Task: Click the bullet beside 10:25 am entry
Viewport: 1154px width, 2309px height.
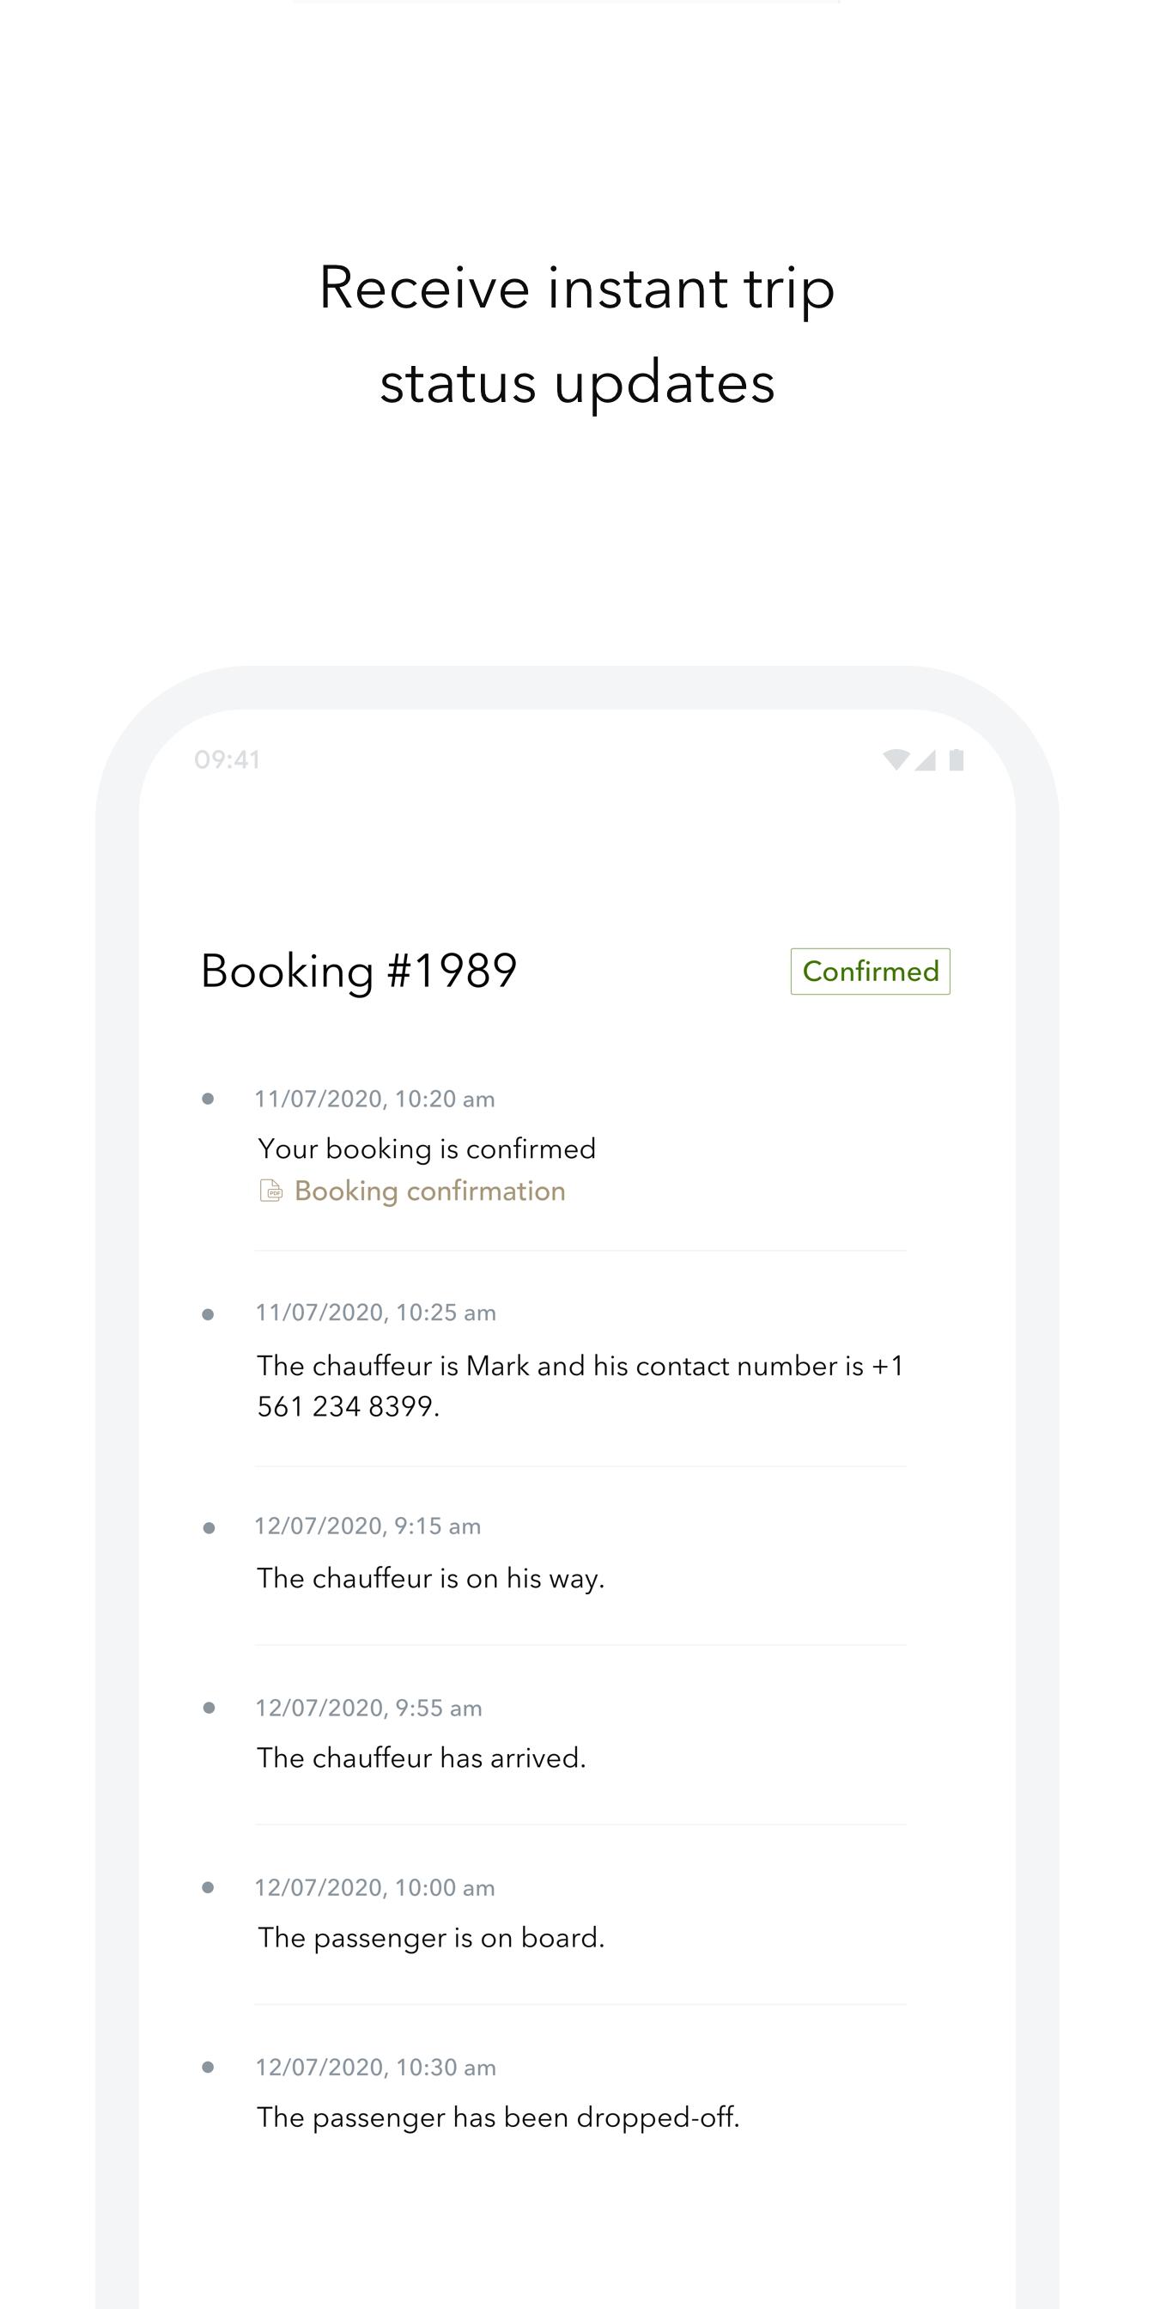Action: [x=208, y=1315]
